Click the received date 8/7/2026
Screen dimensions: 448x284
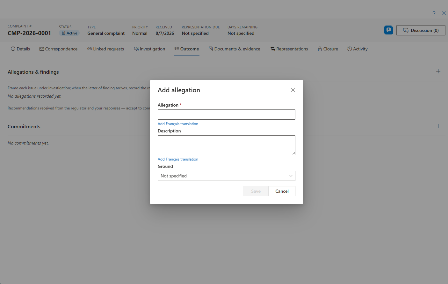[165, 33]
